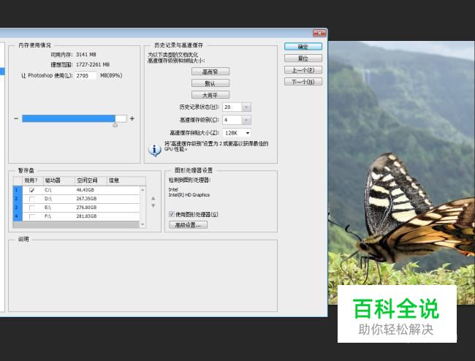Click the Photoshop memory usage field 2795
The height and width of the screenshot is (361, 475).
click(86, 75)
